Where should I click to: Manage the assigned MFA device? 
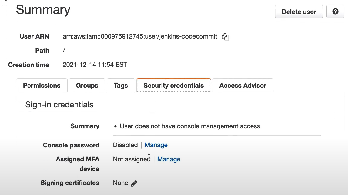pos(169,159)
